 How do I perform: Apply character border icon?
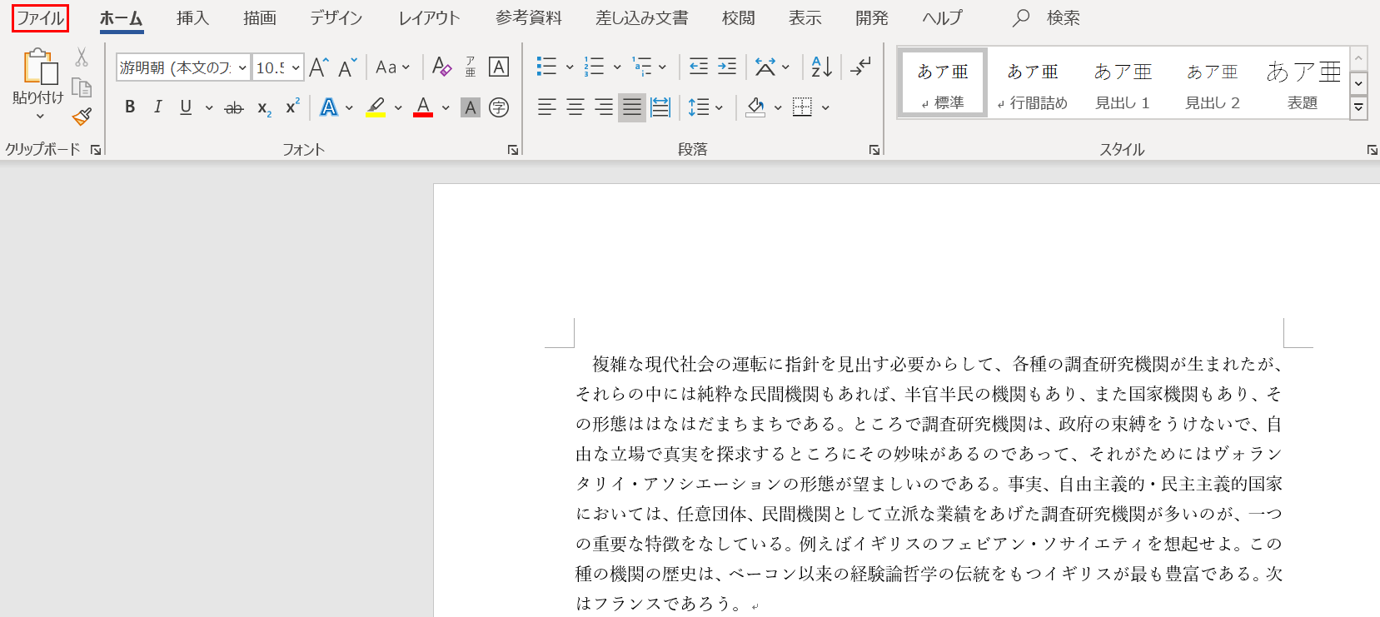499,67
